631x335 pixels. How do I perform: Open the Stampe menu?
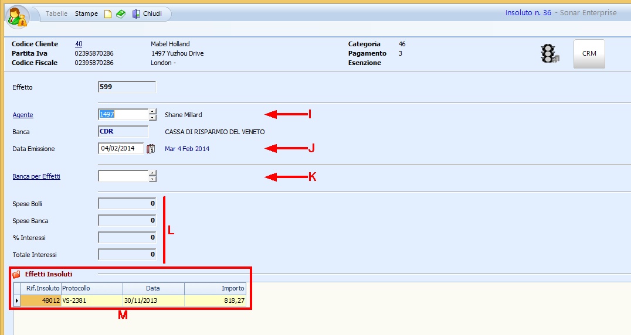click(x=86, y=13)
